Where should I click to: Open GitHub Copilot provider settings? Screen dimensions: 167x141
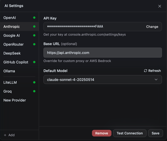pyautogui.click(x=19, y=62)
